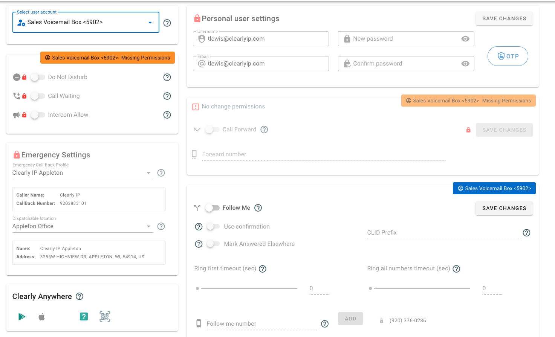Open the Google Play app icon
555x337 pixels.
[x=22, y=317]
